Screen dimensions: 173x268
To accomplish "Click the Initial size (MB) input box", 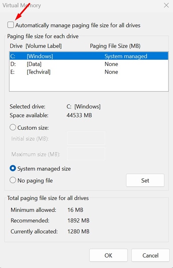I will point(86,138).
